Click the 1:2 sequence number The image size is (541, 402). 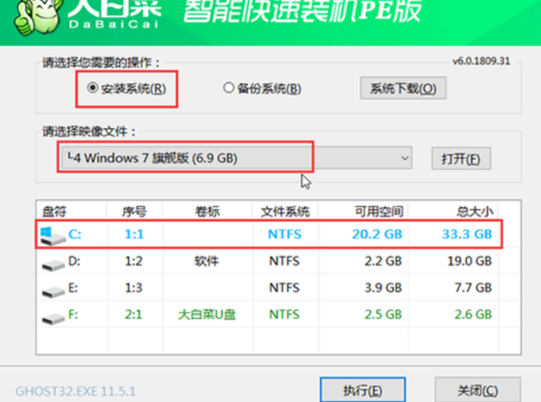pos(134,261)
